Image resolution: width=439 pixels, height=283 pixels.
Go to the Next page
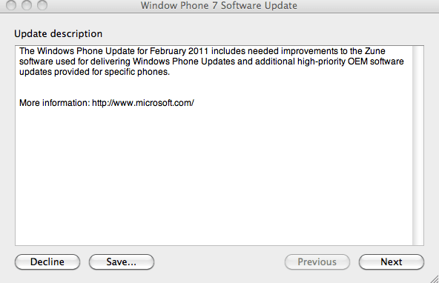click(392, 262)
